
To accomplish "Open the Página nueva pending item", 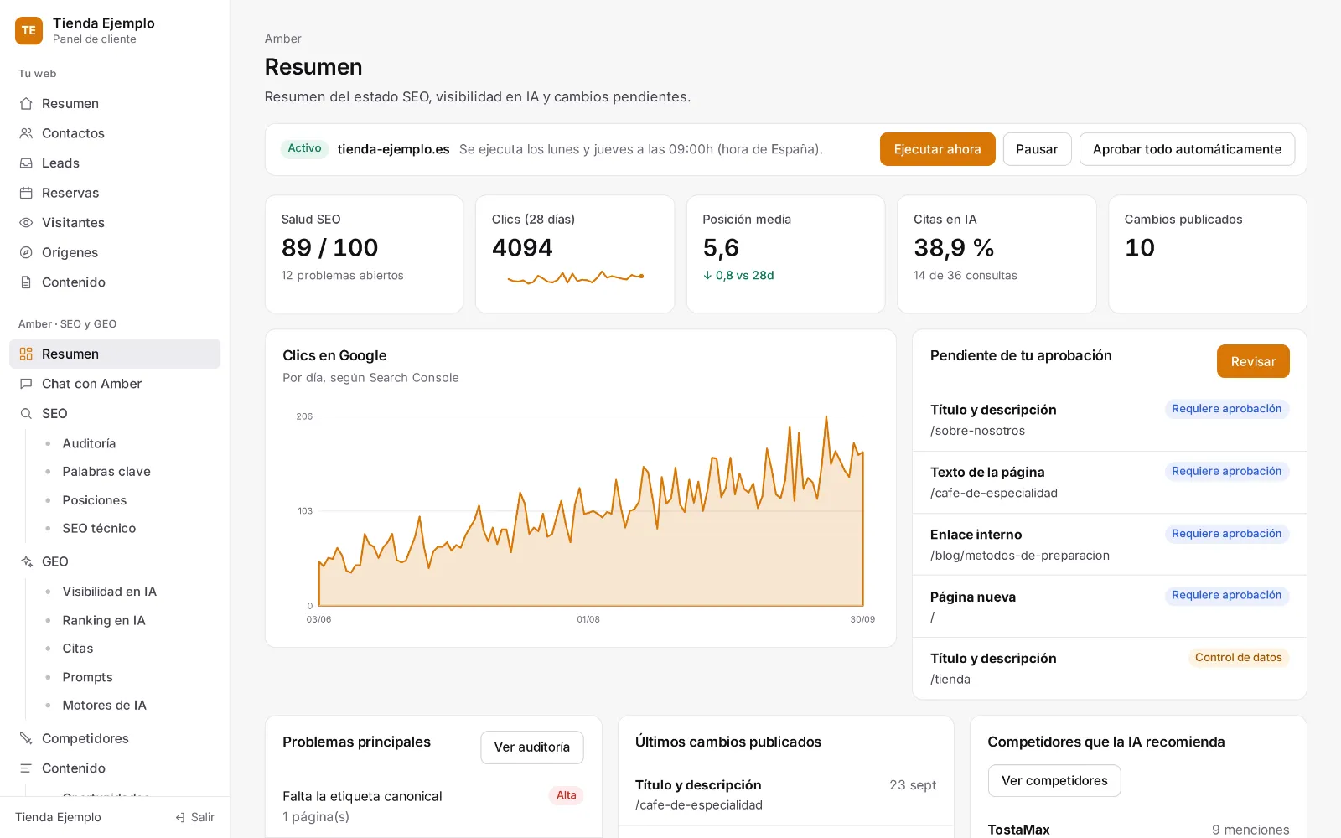I will tap(1109, 607).
